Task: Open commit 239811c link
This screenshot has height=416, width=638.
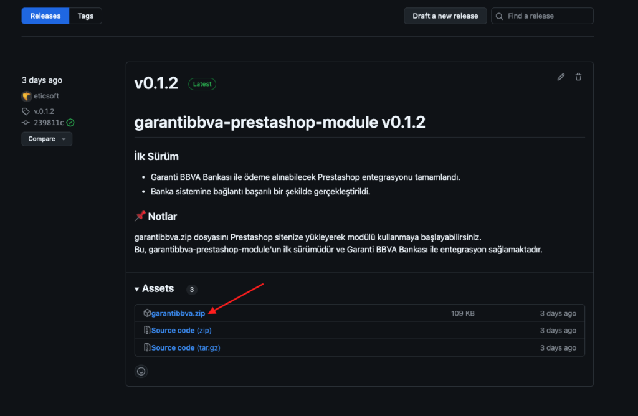Action: [49, 123]
